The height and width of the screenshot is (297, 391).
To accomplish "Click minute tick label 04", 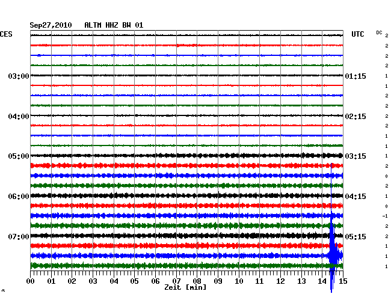I will point(114,281).
